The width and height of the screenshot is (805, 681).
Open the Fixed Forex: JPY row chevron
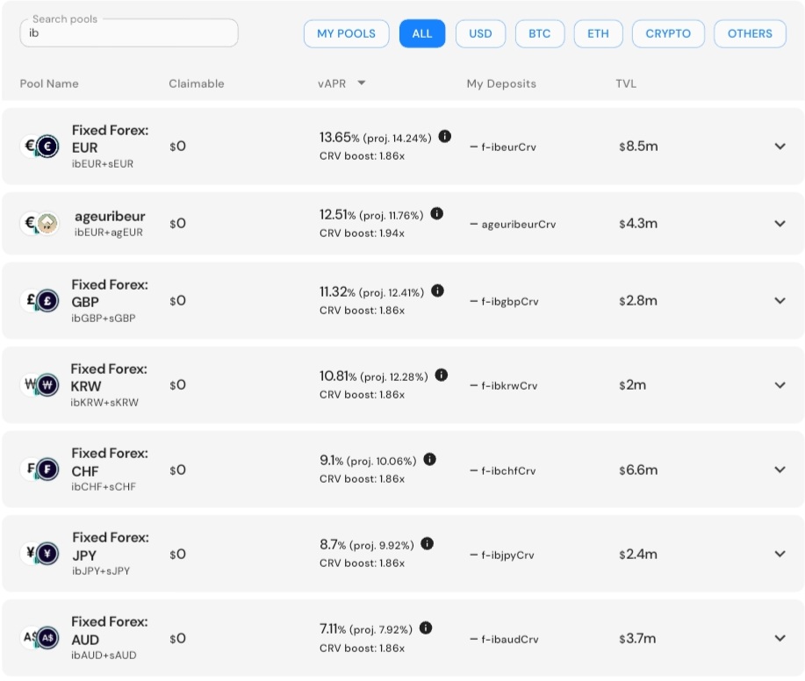click(x=780, y=554)
